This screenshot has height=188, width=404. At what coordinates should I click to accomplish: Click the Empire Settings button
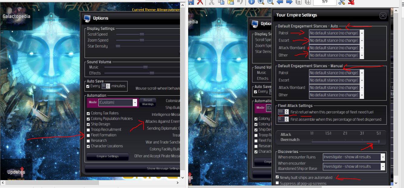(x=108, y=156)
